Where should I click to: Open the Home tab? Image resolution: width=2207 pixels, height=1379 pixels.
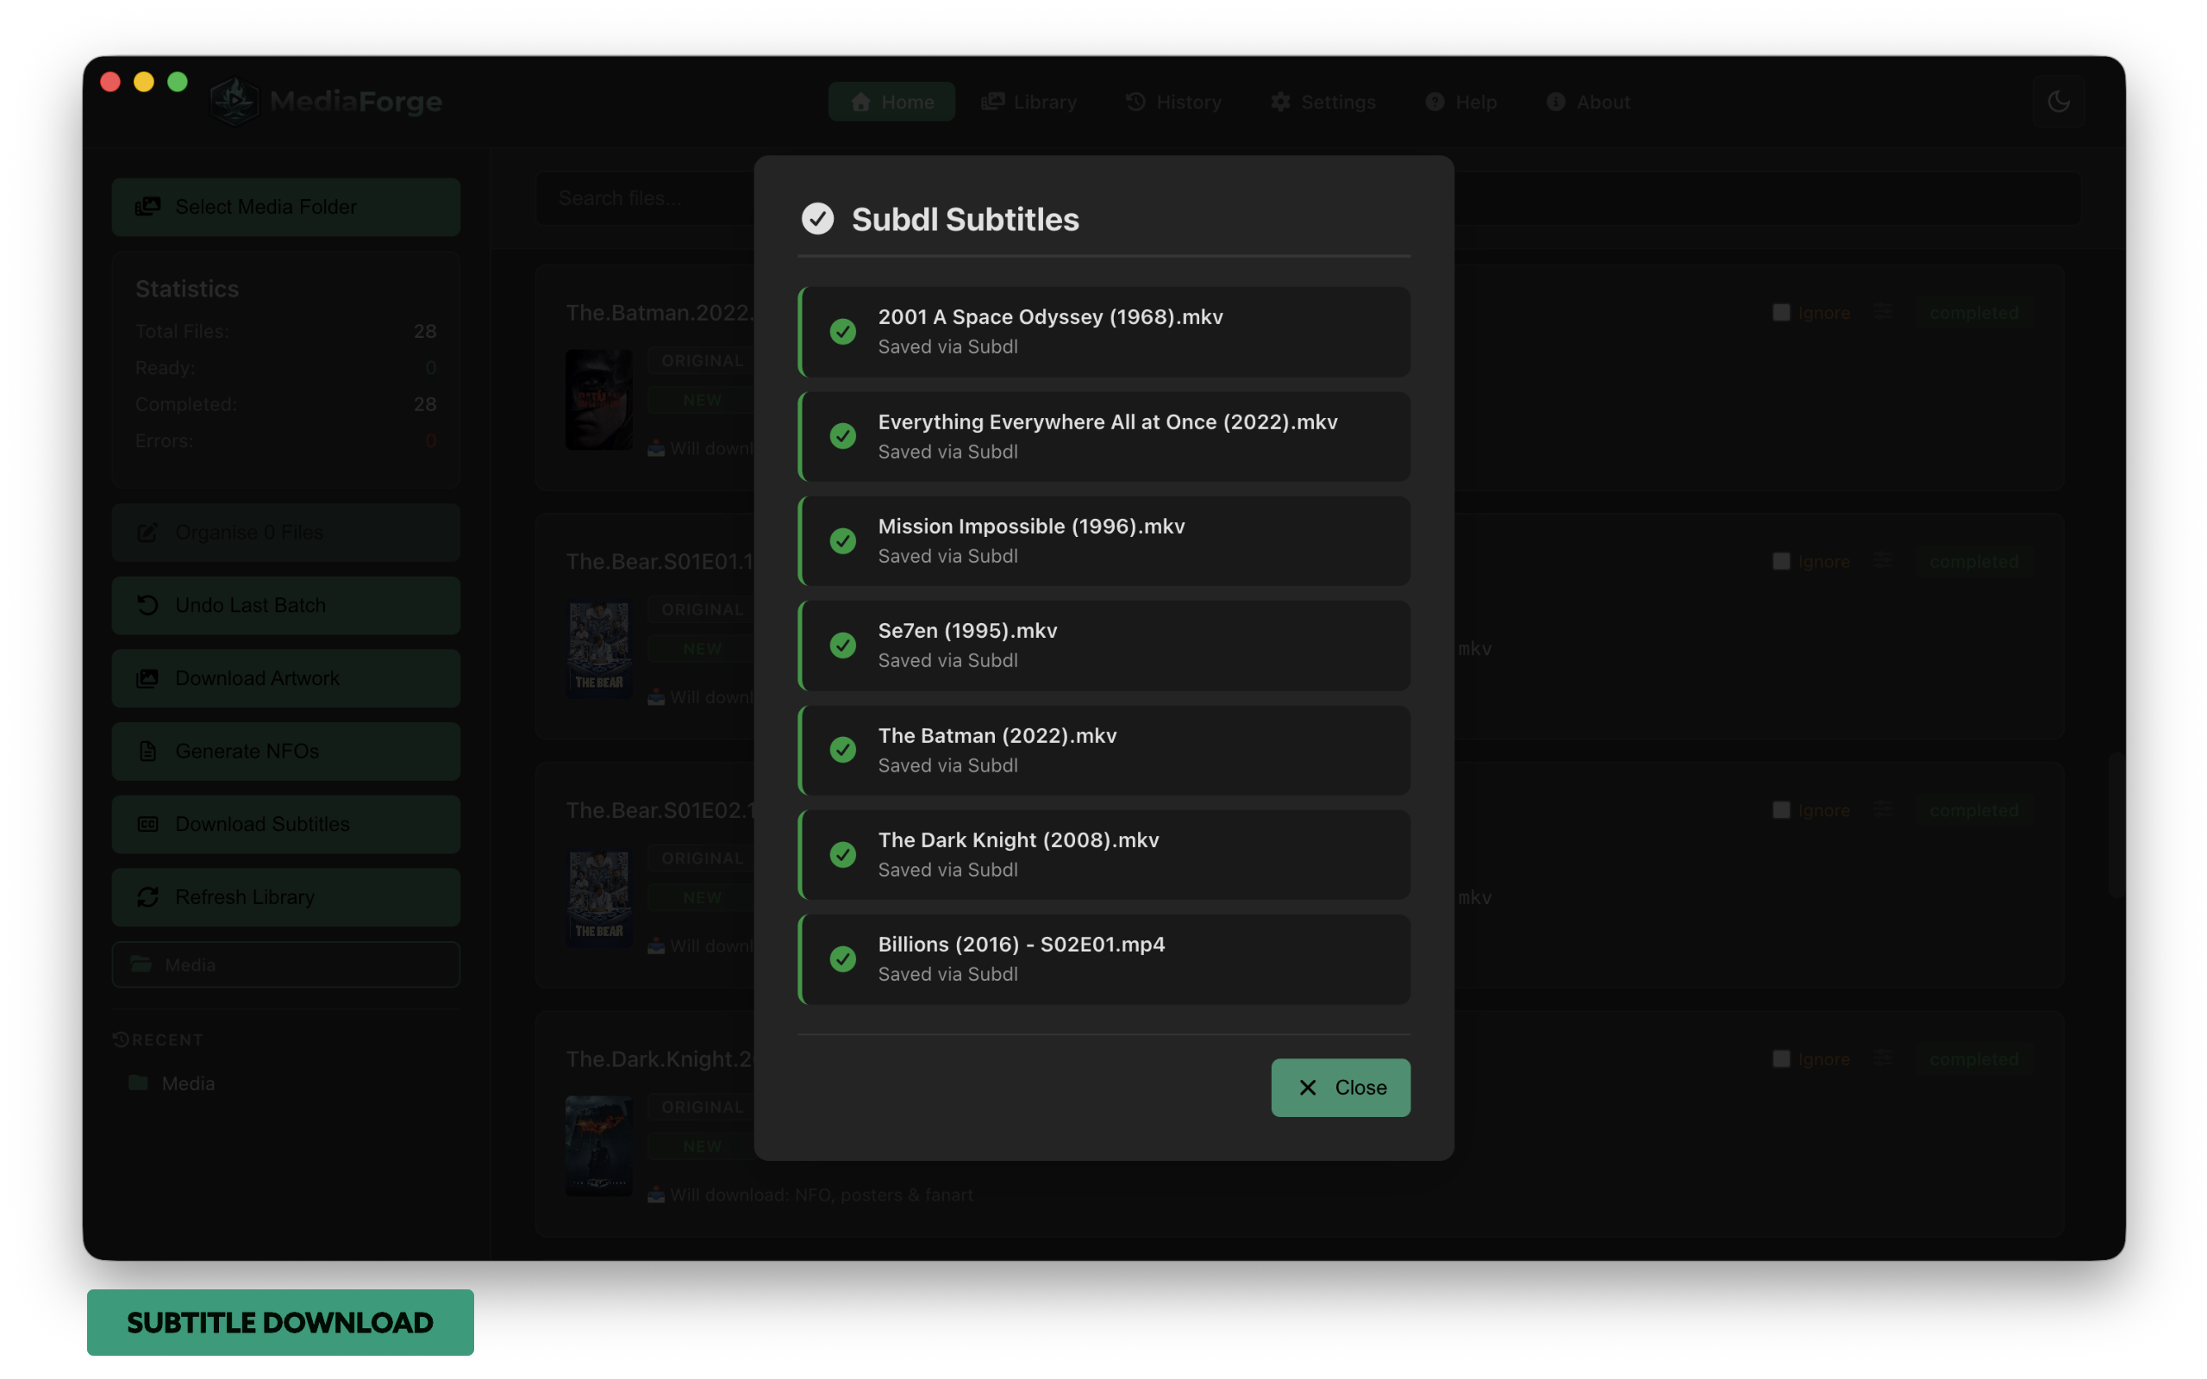[x=891, y=101]
